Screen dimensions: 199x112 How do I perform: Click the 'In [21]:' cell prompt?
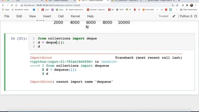click(x=19, y=39)
